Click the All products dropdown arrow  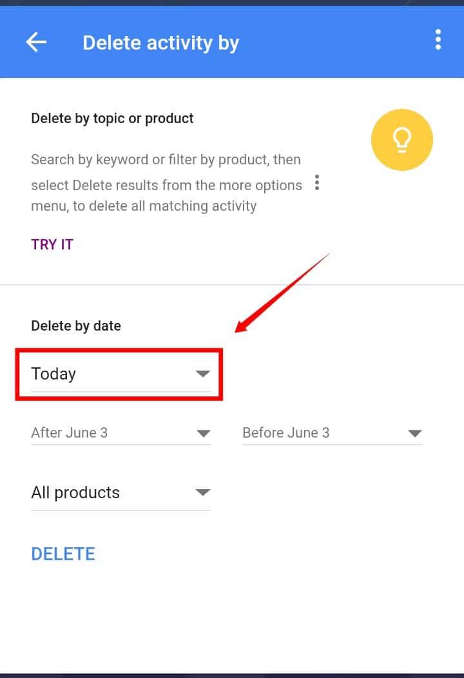click(x=202, y=492)
